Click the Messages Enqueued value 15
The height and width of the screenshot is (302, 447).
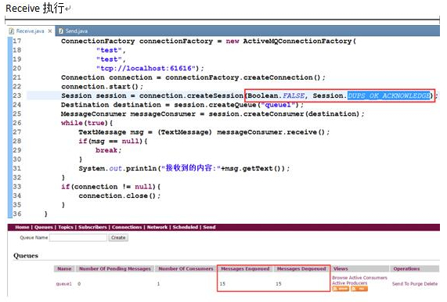click(x=222, y=284)
